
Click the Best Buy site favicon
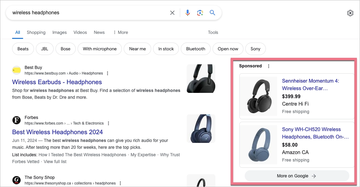tap(16, 70)
